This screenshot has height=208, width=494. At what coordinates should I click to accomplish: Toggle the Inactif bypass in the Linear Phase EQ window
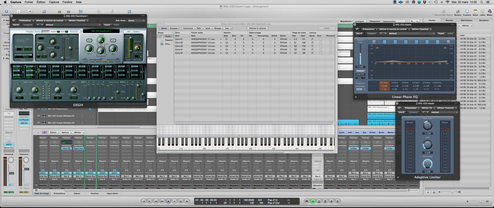(359, 34)
